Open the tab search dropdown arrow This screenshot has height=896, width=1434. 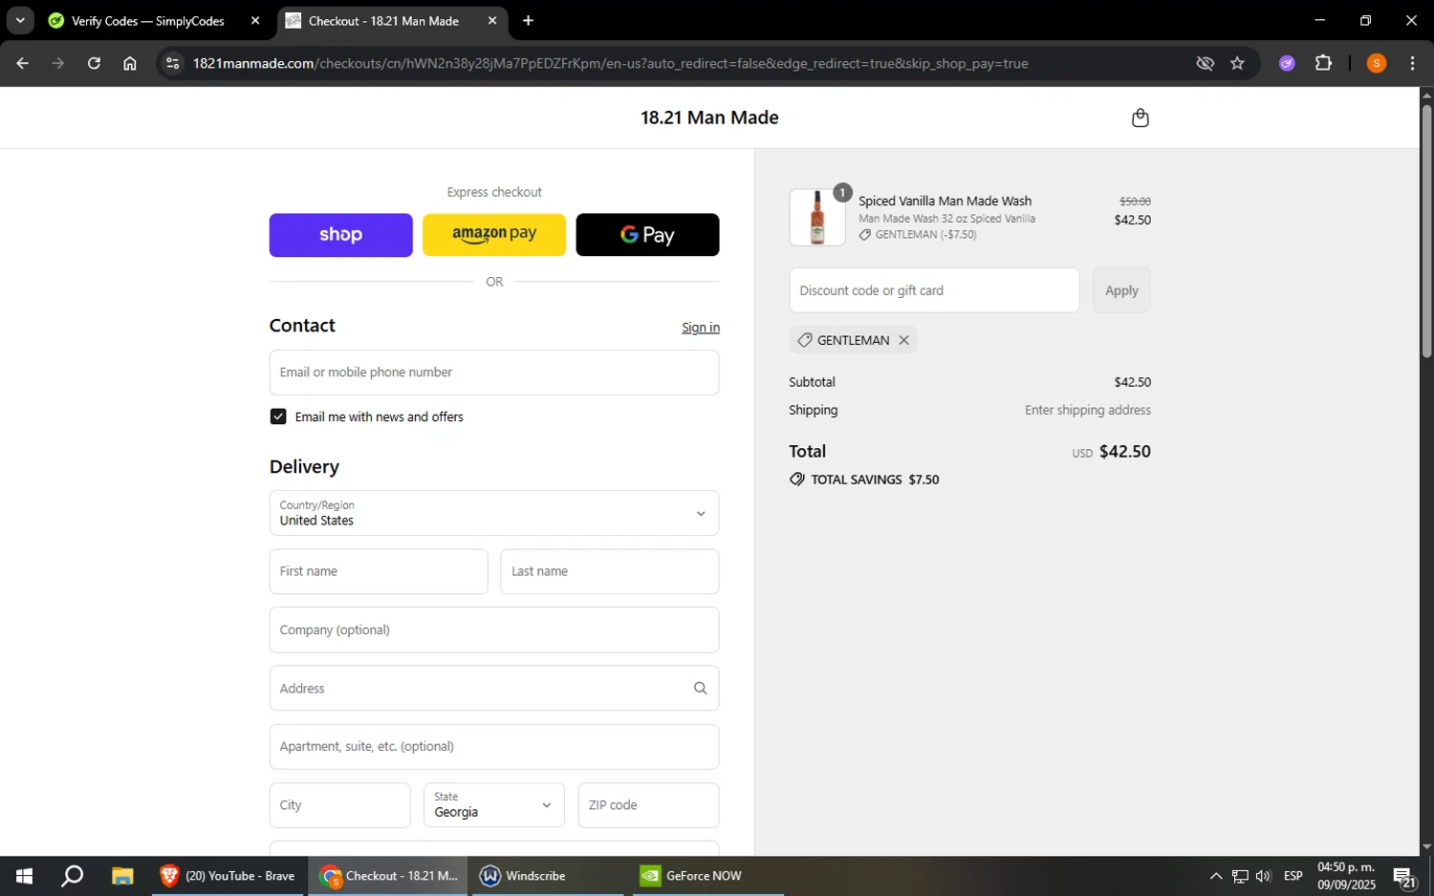(20, 20)
